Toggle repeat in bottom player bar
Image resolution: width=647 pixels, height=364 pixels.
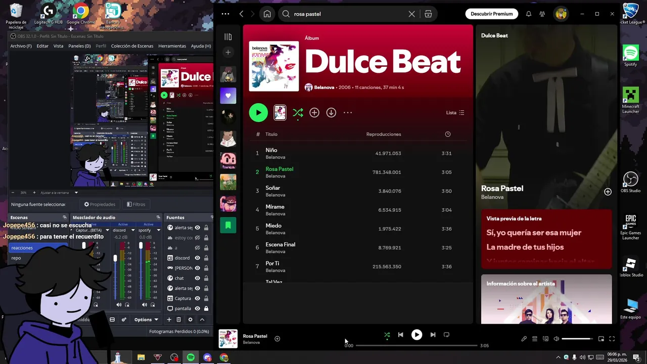446,335
